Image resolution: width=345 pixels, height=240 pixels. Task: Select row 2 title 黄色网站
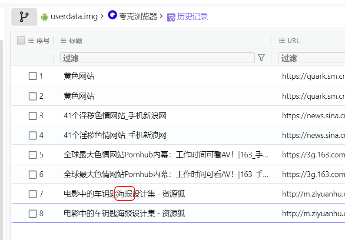point(79,96)
